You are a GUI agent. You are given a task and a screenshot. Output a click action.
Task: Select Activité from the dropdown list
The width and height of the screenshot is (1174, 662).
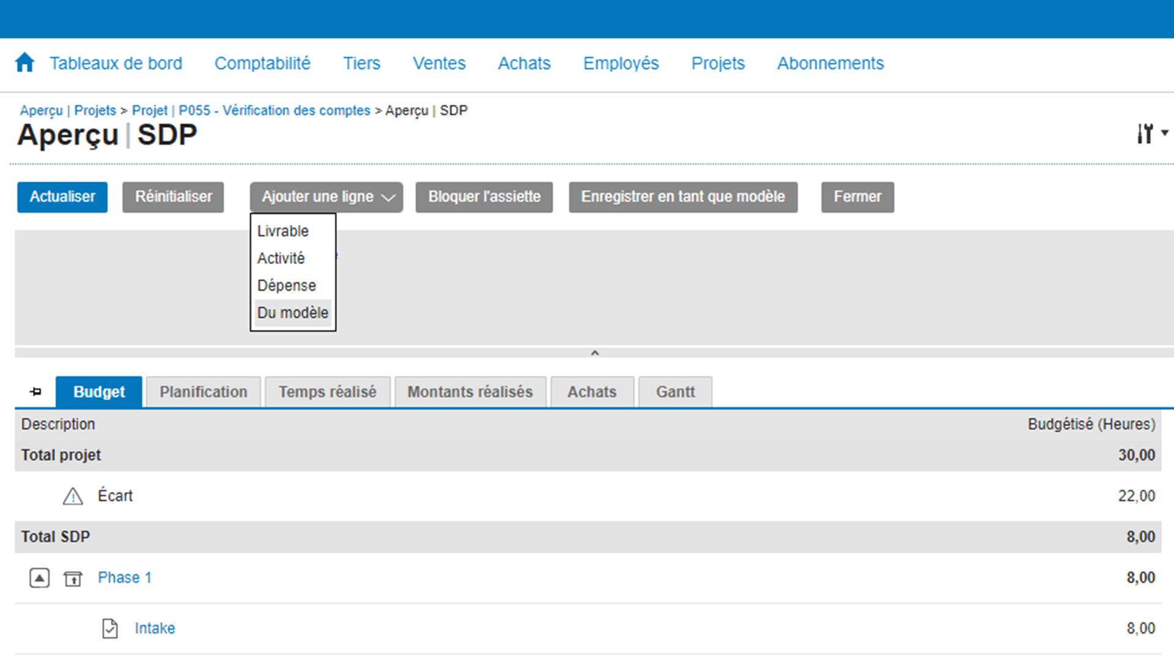coord(281,258)
